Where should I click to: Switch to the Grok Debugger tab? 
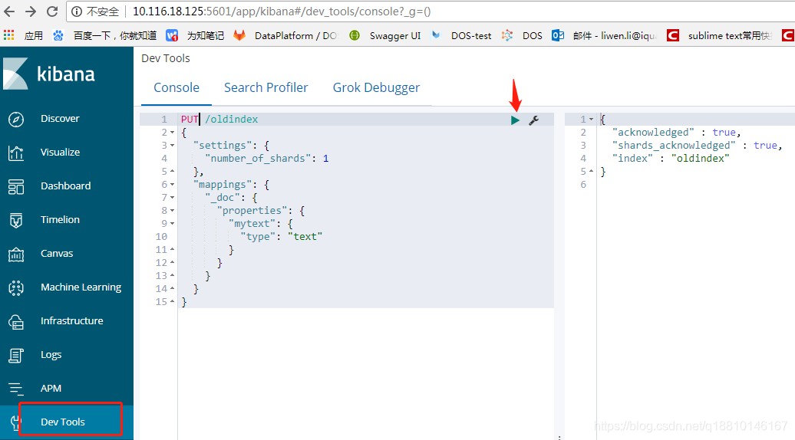tap(376, 88)
